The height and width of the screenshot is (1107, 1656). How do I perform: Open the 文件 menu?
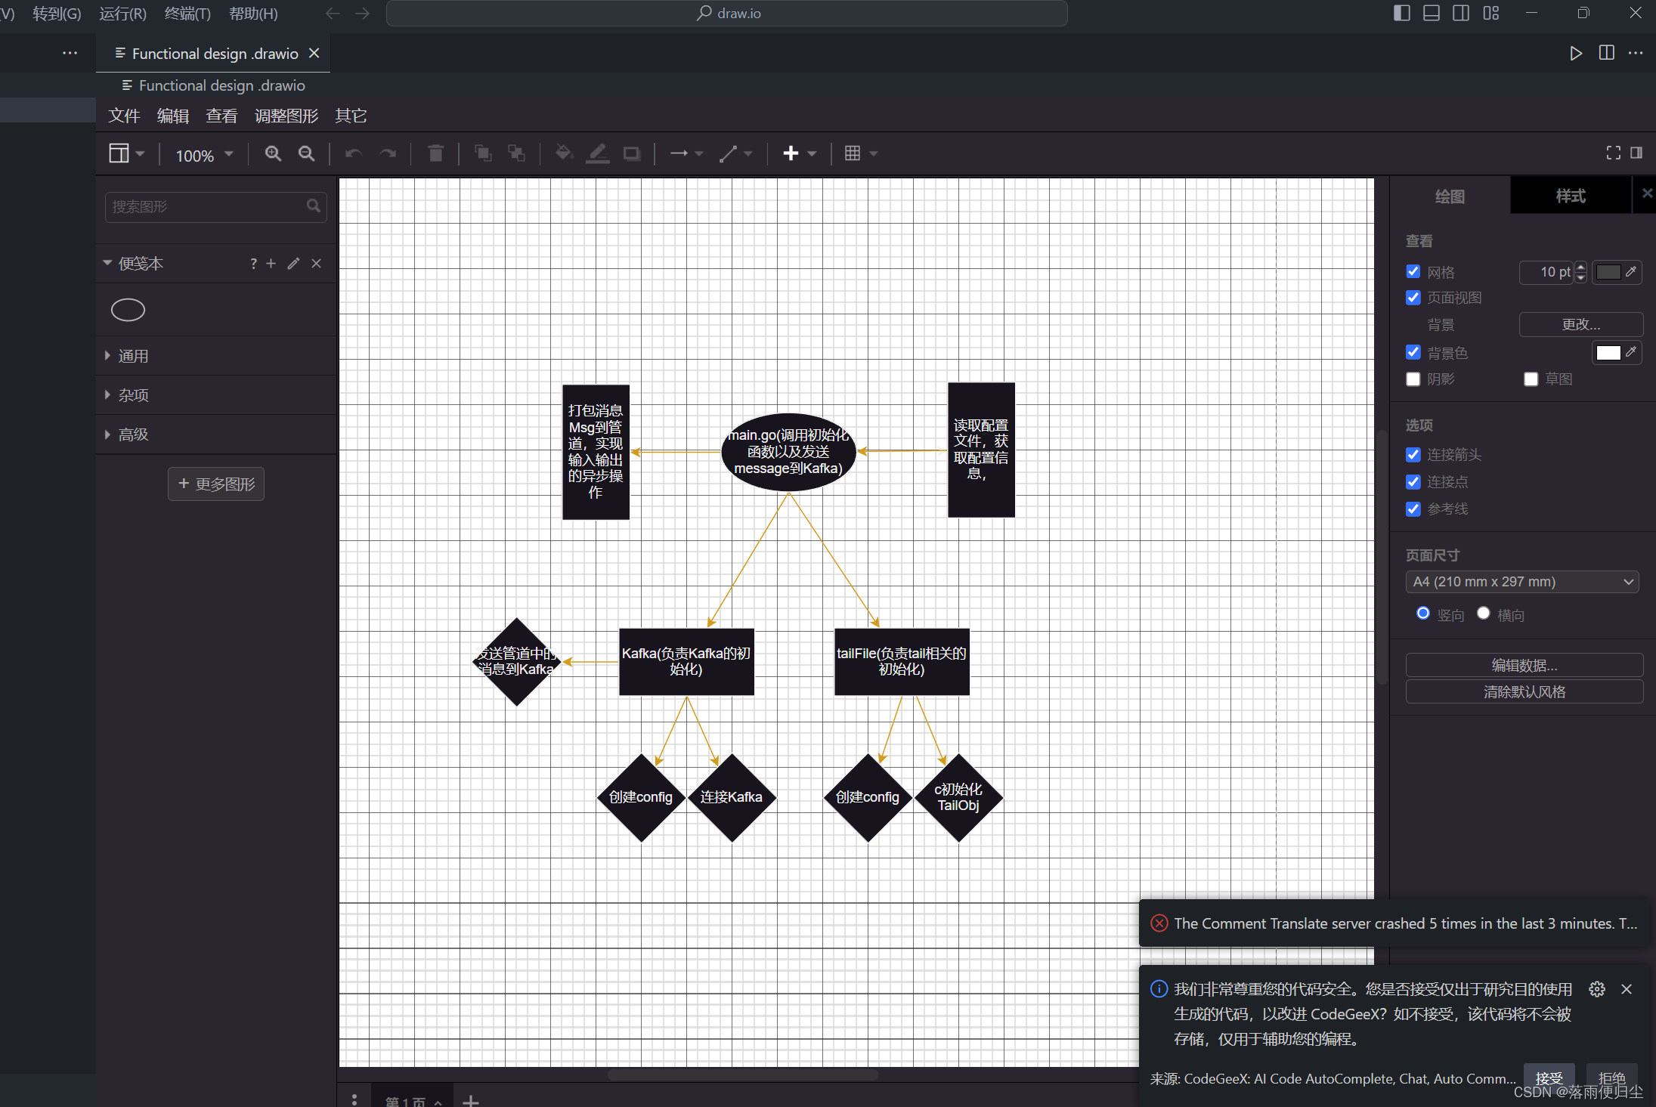point(124,116)
